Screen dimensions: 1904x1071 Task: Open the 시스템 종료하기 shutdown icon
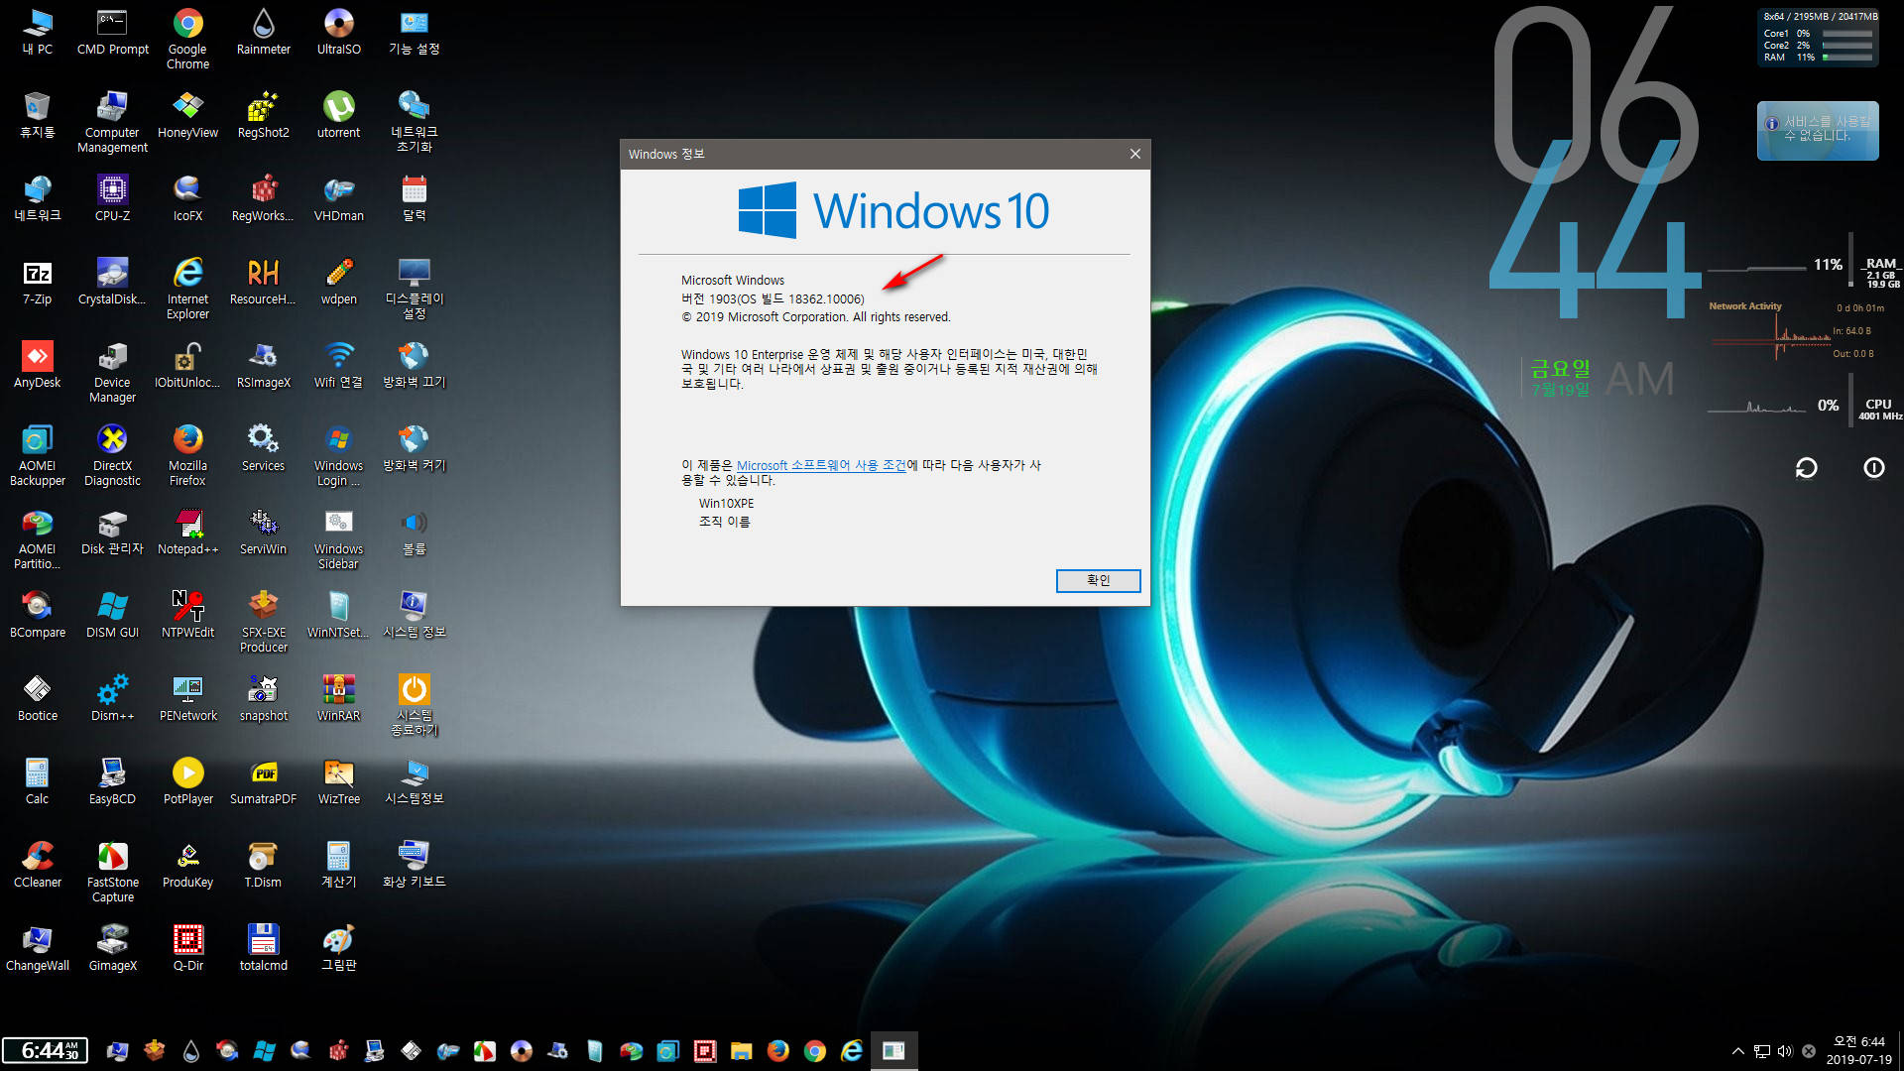(414, 706)
